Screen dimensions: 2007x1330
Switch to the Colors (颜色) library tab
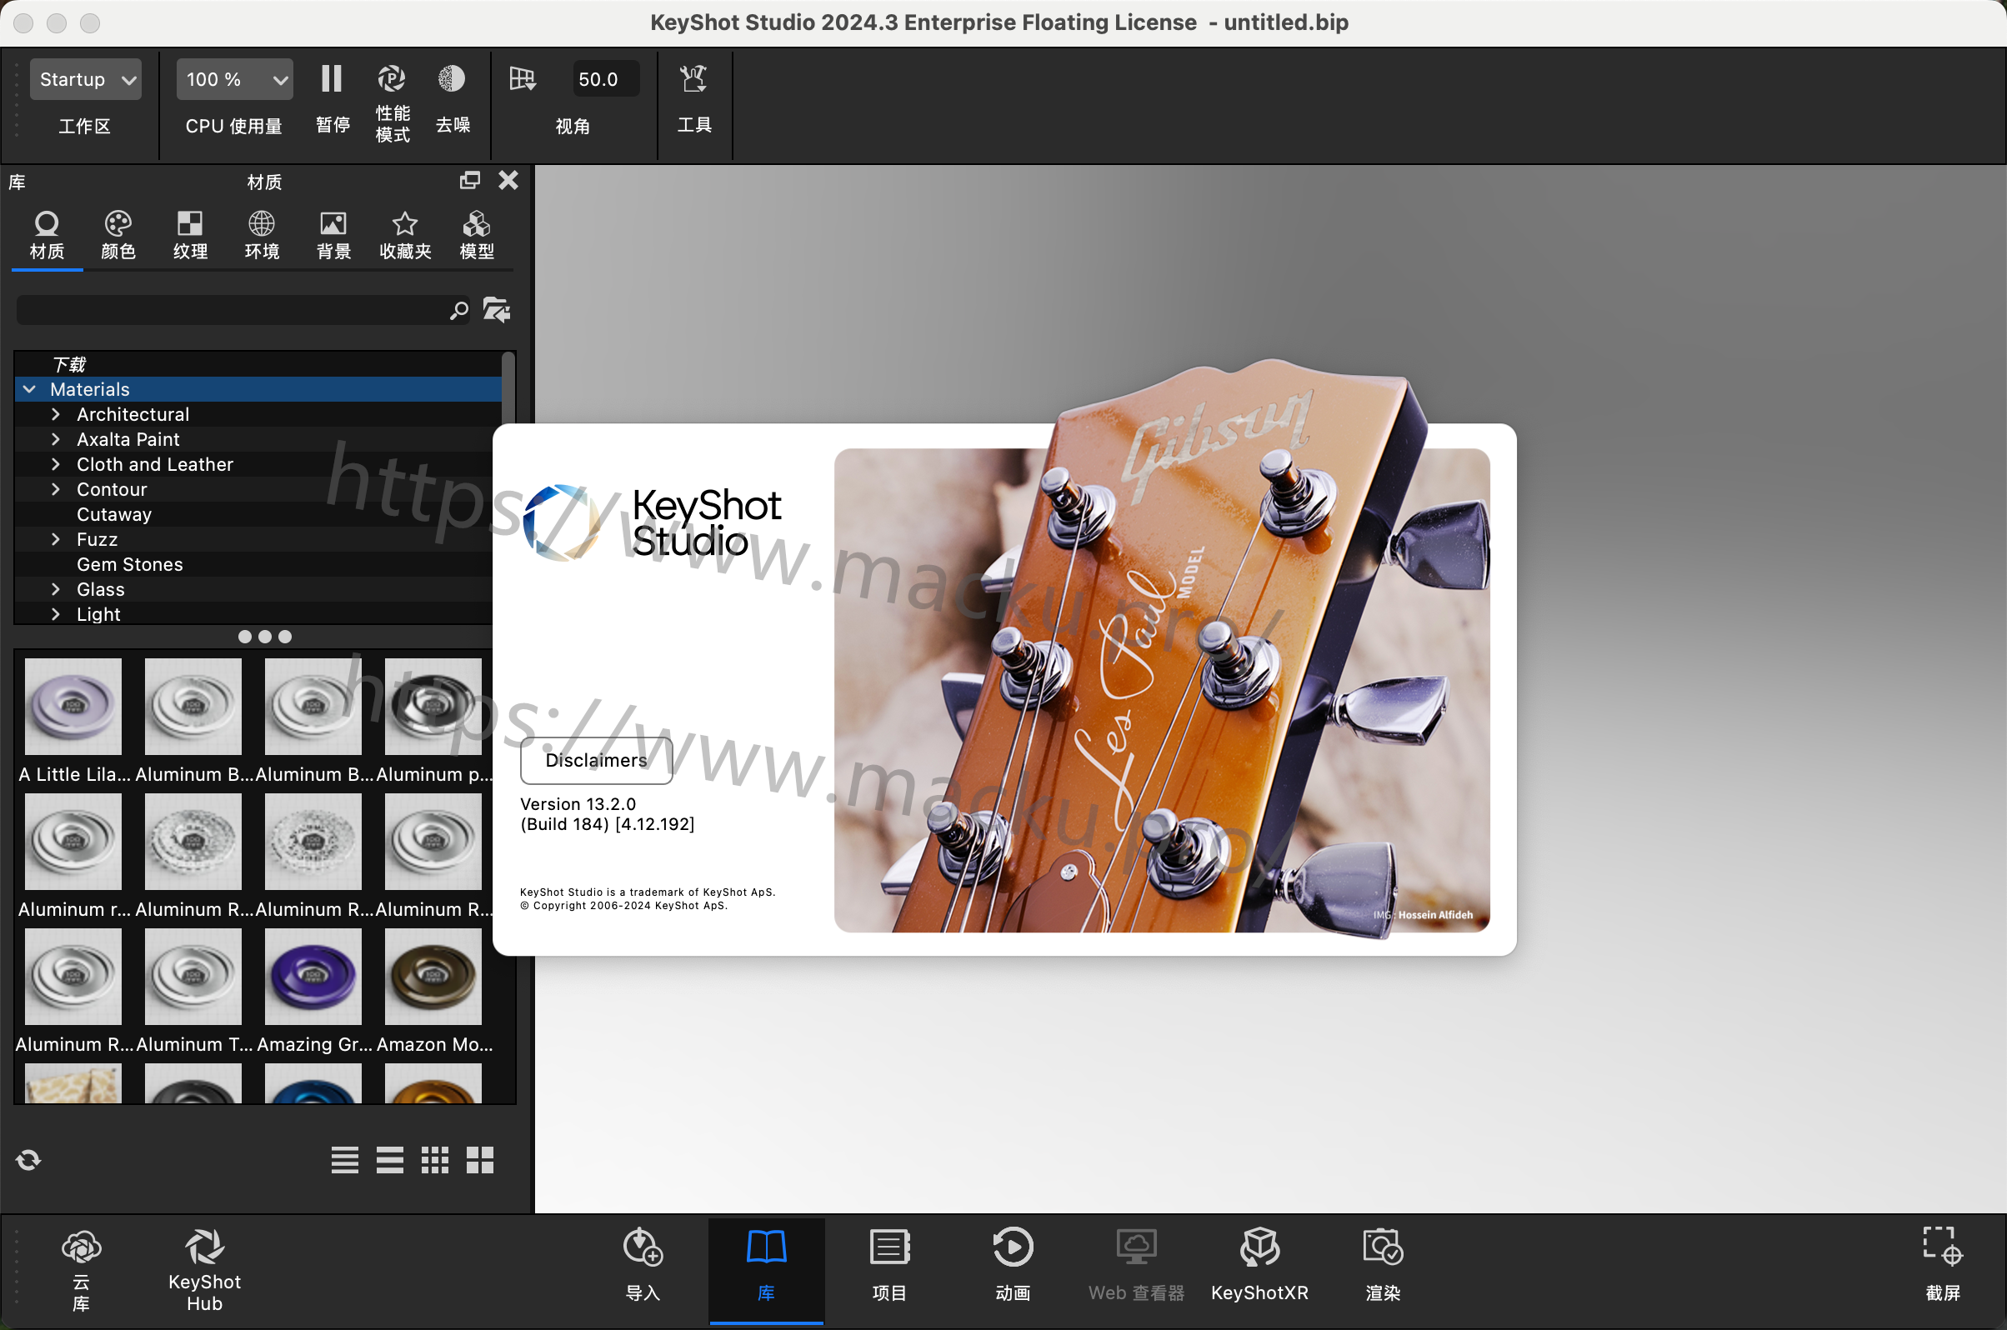coord(118,234)
